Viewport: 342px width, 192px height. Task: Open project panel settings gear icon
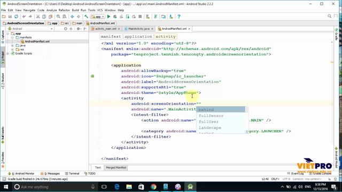coord(79,29)
